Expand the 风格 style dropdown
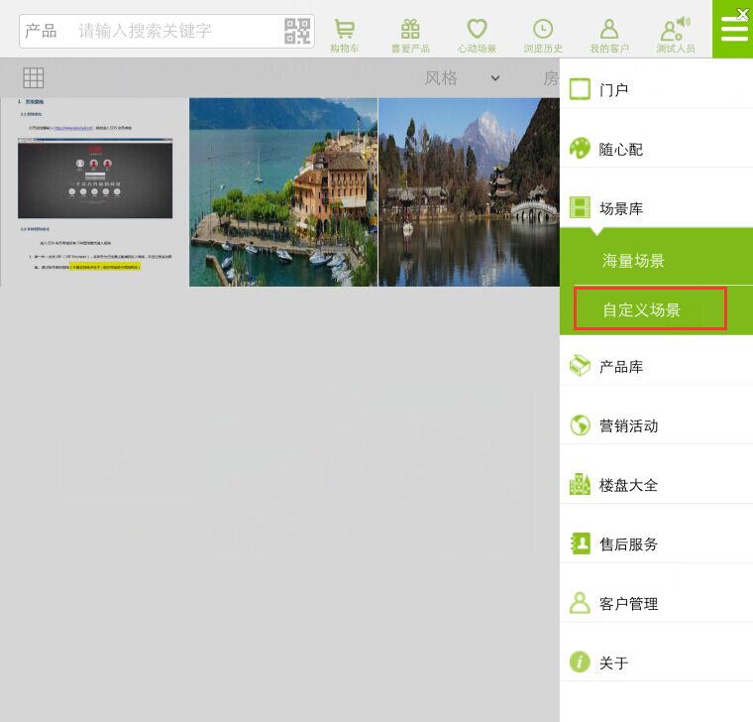 (x=463, y=78)
